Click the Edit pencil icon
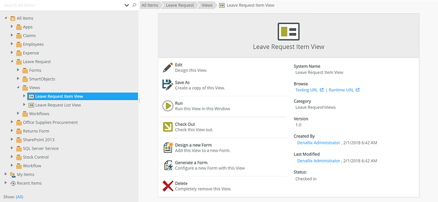This screenshot has width=438, height=202. pyautogui.click(x=168, y=68)
